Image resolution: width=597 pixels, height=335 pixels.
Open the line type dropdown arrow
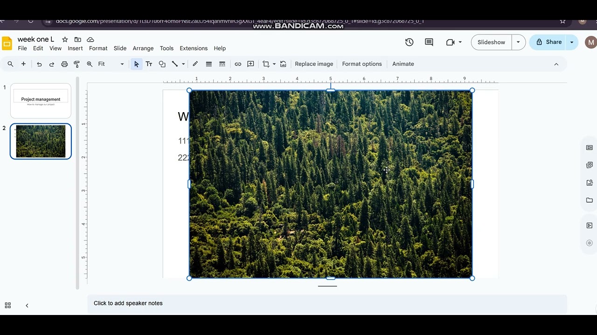point(183,64)
